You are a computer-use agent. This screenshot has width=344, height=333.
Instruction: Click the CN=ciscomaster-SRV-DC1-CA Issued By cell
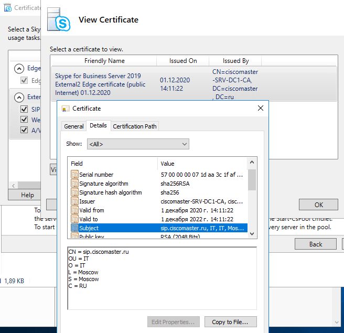[235, 84]
